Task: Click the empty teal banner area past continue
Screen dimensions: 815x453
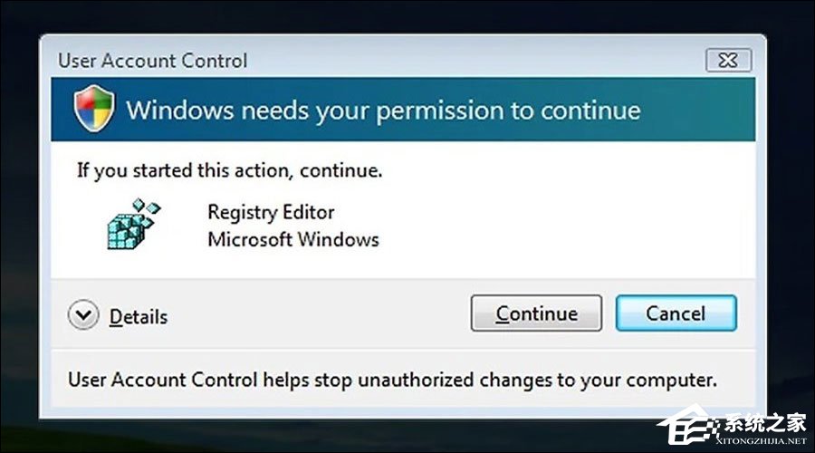Action: (697, 111)
